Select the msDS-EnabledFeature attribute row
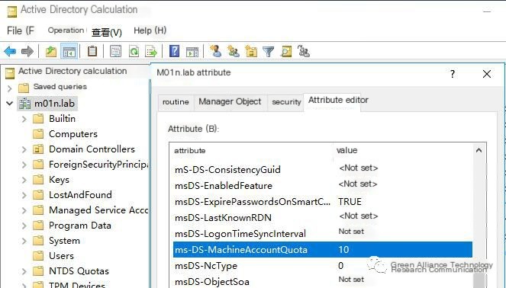 (323, 186)
